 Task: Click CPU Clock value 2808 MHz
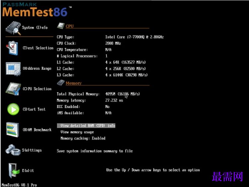(113, 43)
